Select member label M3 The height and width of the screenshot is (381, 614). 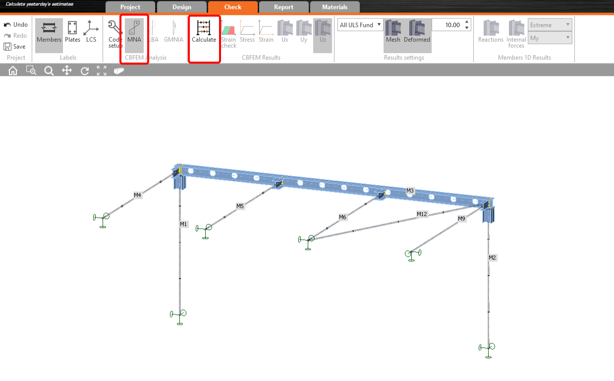410,190
